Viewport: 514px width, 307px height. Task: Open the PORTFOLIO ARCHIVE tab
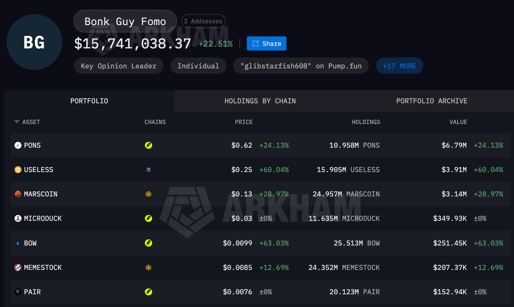(432, 101)
